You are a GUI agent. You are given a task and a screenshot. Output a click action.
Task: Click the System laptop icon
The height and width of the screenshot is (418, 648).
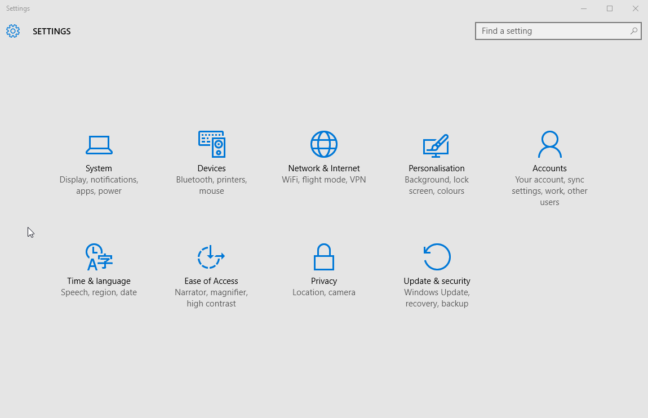click(x=99, y=145)
